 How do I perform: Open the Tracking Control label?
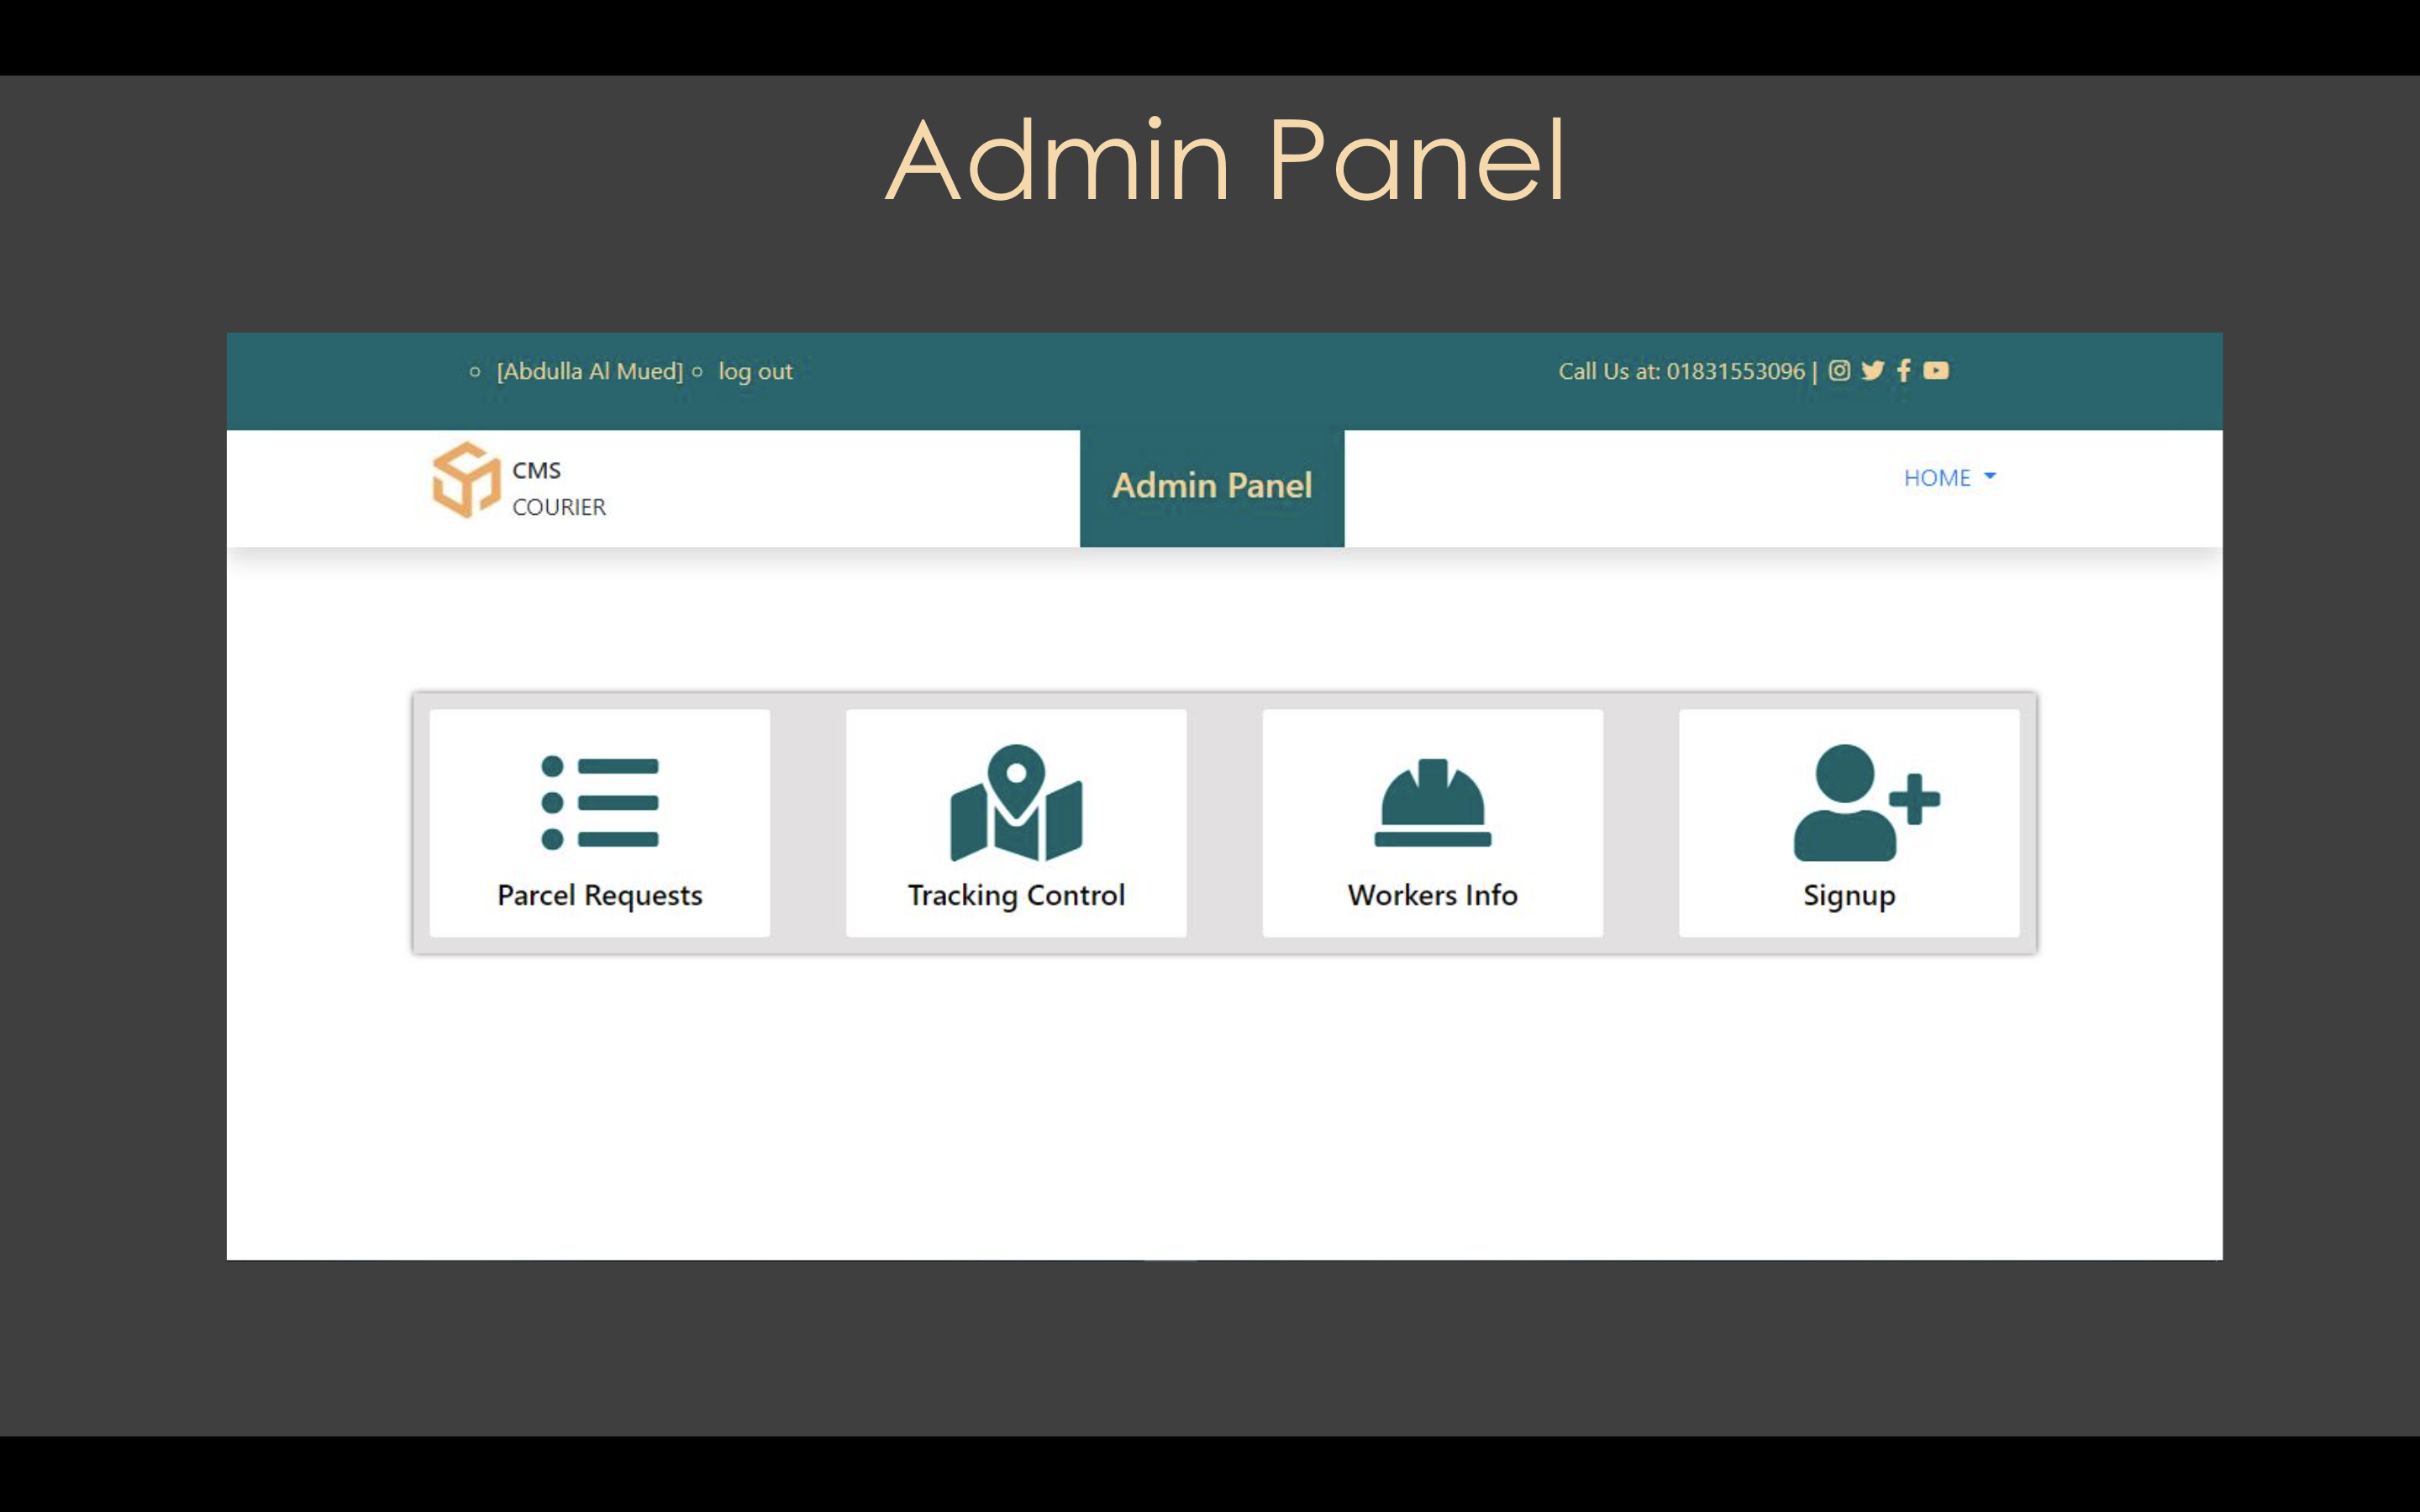tap(1016, 895)
